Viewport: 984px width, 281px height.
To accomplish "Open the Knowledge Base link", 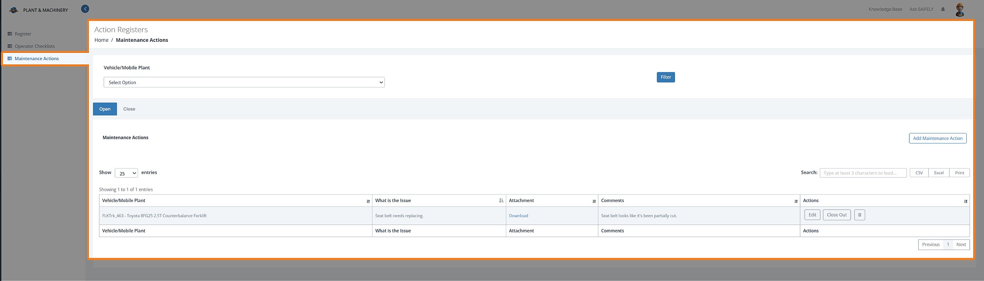I will click(885, 9).
